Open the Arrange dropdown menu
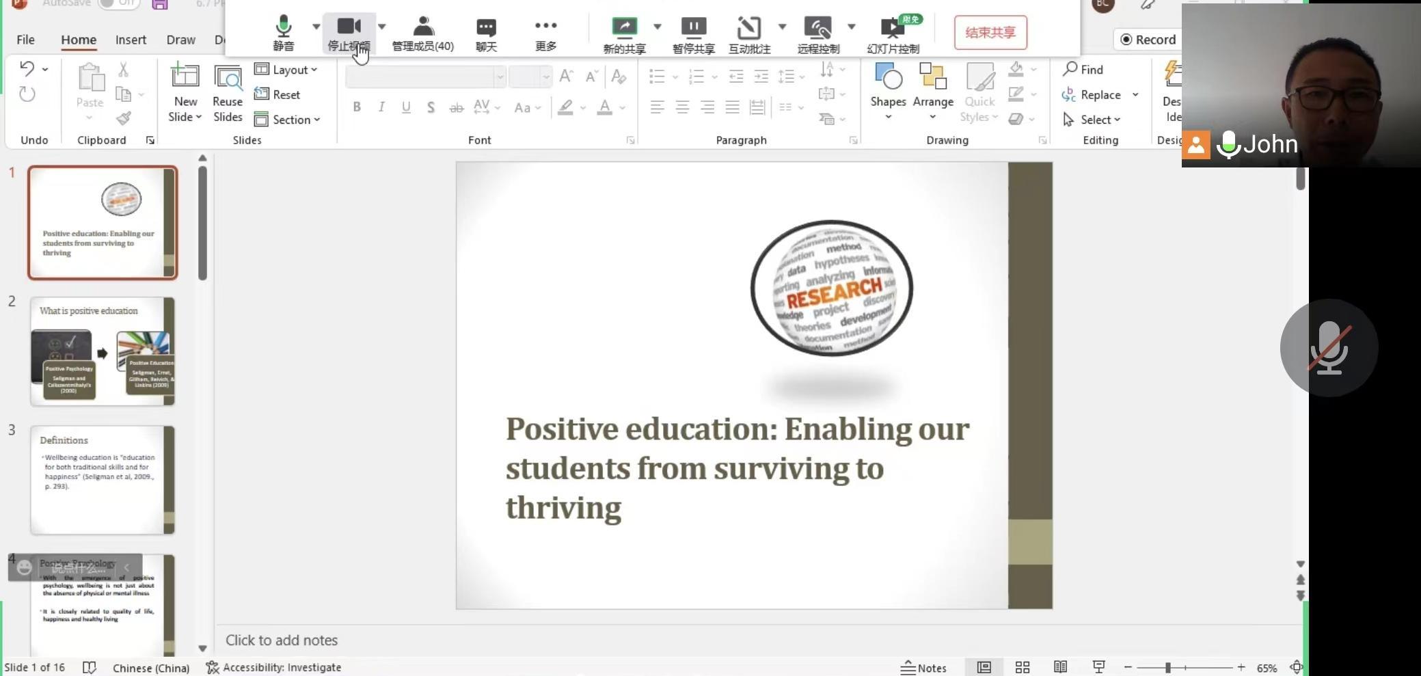 932,90
